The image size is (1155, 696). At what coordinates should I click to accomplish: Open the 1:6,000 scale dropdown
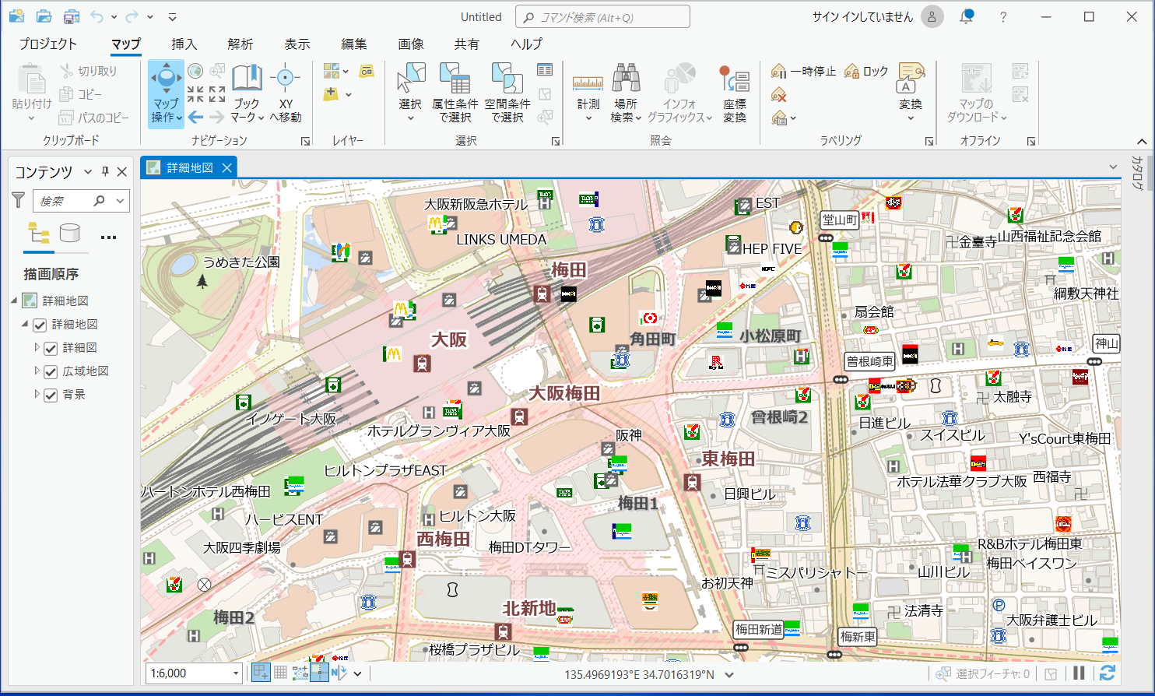[235, 673]
